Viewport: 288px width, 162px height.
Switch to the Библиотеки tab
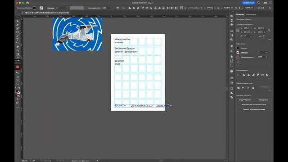click(x=251, y=14)
